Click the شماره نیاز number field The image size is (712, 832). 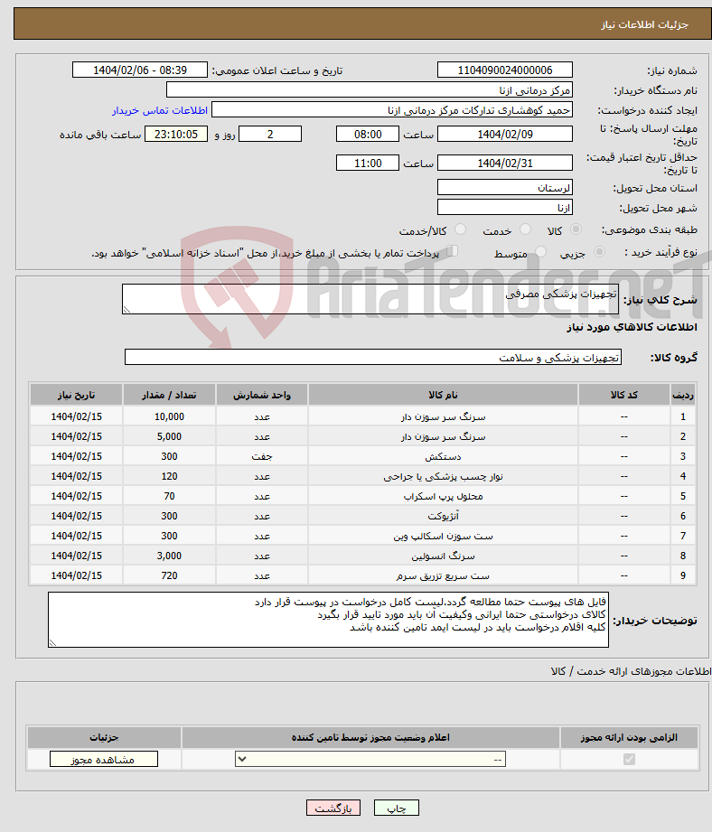click(504, 70)
